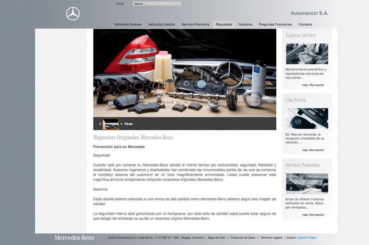The height and width of the screenshot is (245, 369).
Task: Open the Inicio link
Action: pos(120,4)
